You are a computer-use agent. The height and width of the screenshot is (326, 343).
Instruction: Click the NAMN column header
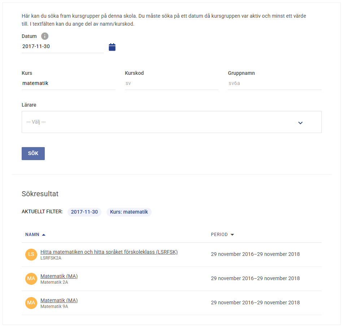[x=32, y=235]
